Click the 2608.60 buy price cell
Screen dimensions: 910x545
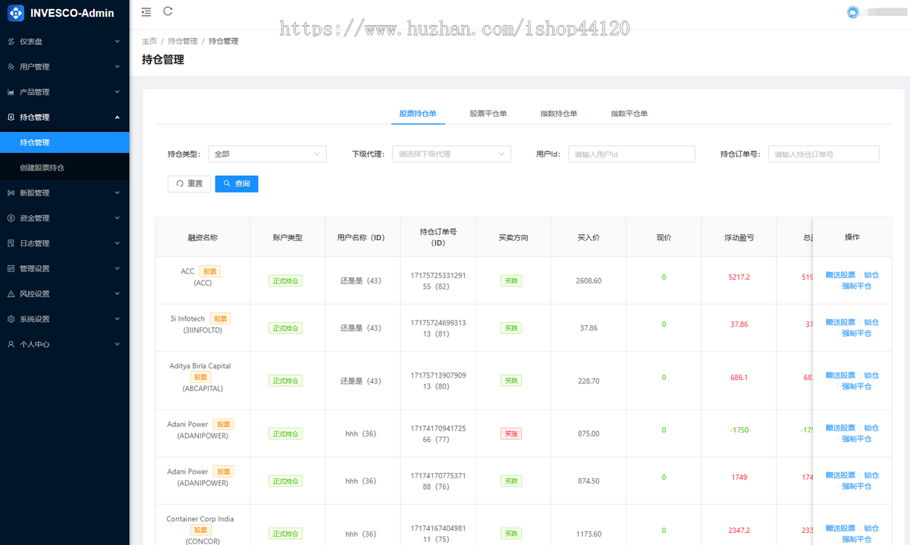click(x=589, y=280)
